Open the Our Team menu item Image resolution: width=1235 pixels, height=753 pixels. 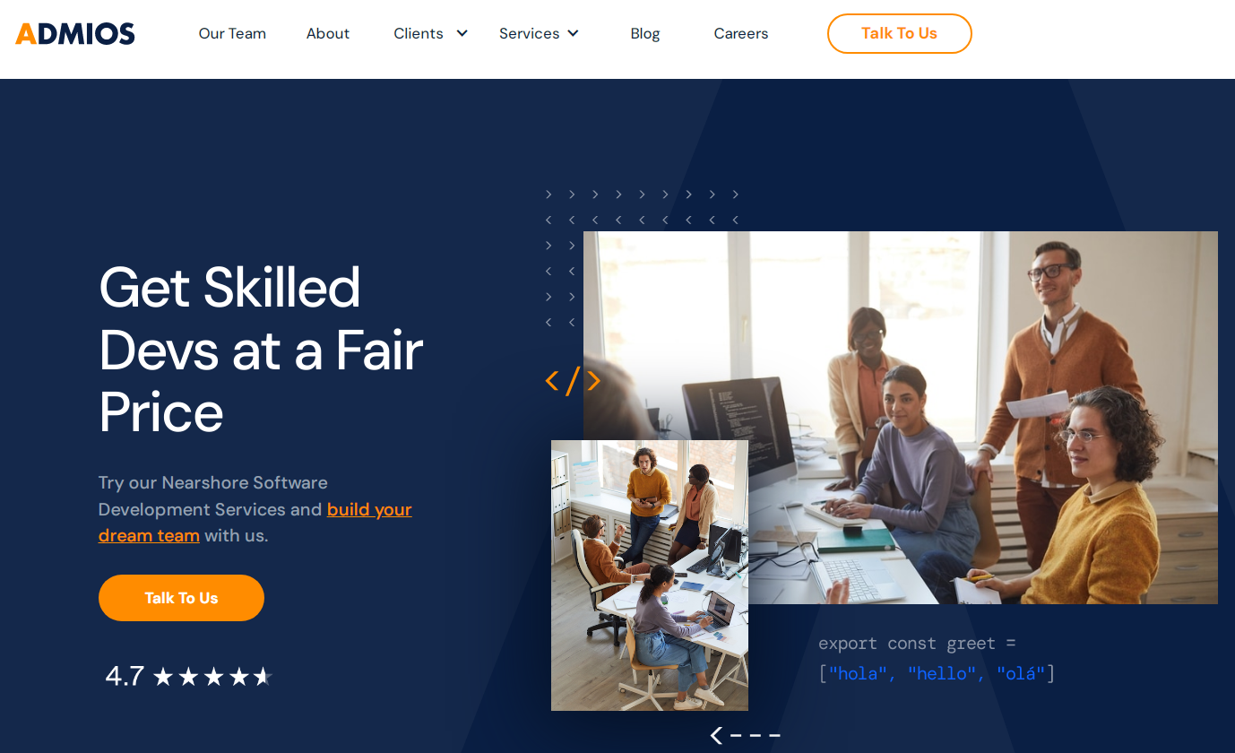point(232,33)
